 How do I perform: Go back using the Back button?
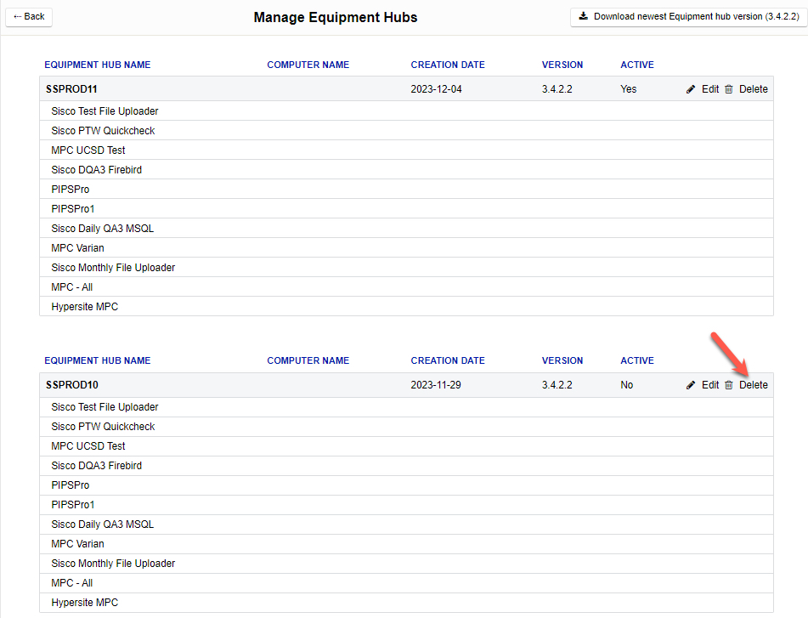tap(29, 16)
